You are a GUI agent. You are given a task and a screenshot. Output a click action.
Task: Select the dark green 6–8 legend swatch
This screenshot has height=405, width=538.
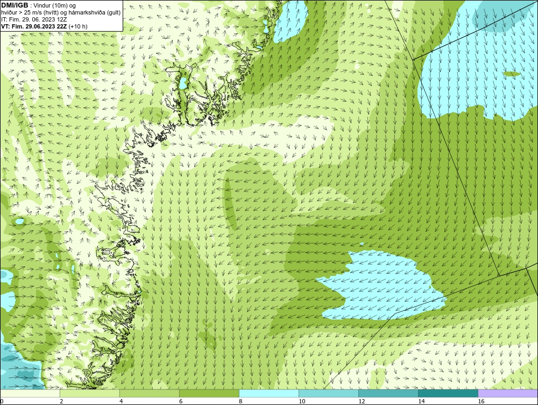209,393
